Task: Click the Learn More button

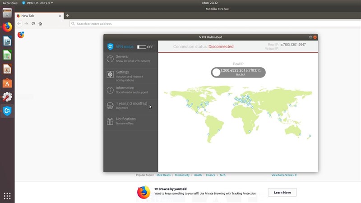Action: coord(282,193)
